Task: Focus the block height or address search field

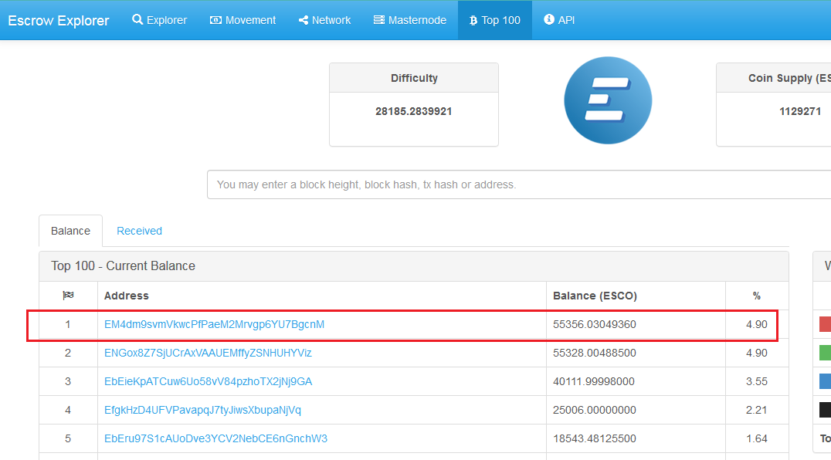Action: point(519,184)
